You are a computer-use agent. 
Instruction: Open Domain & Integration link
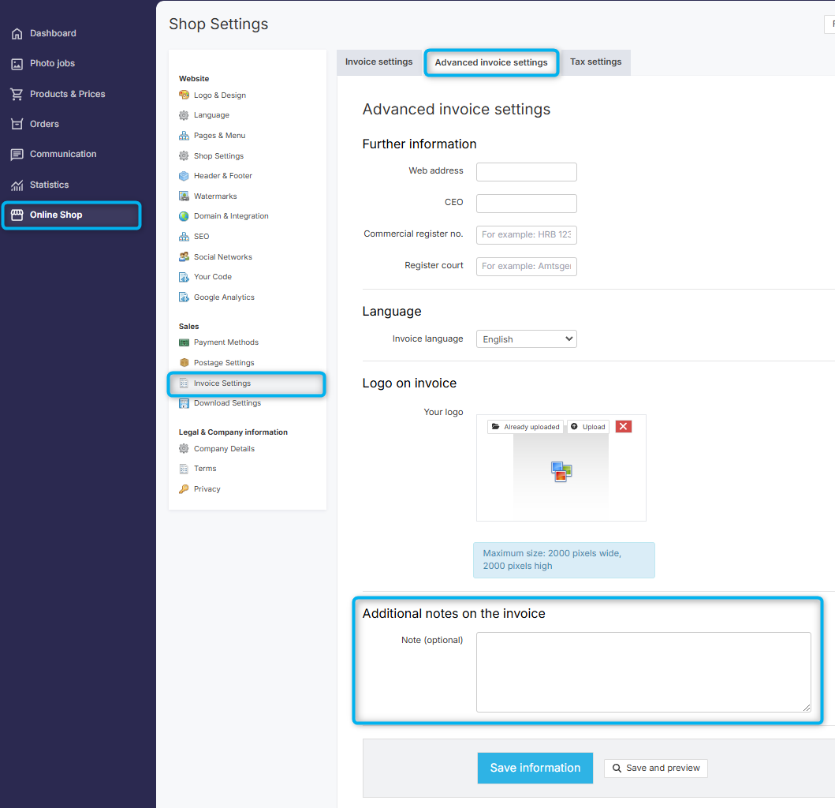tap(231, 216)
